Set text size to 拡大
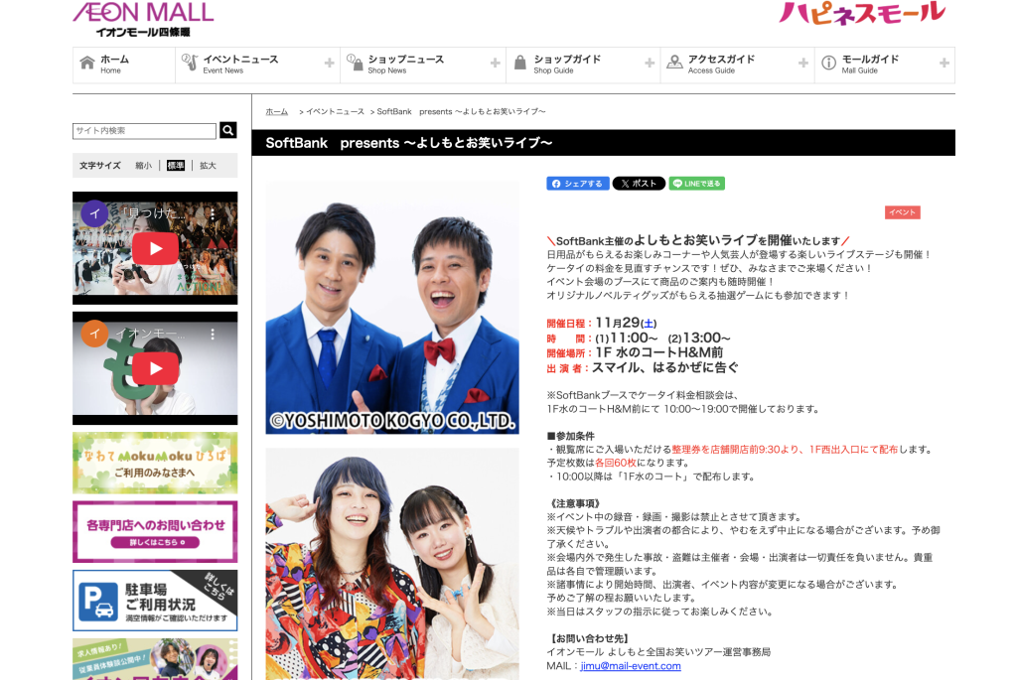 point(208,166)
